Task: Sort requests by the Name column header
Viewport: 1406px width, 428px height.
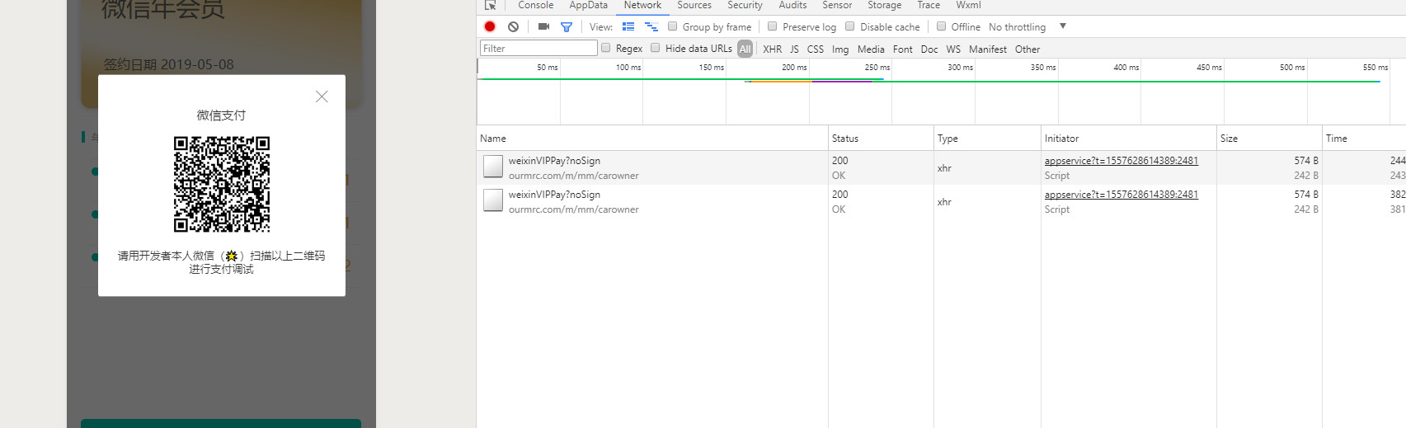Action: pyautogui.click(x=652, y=138)
